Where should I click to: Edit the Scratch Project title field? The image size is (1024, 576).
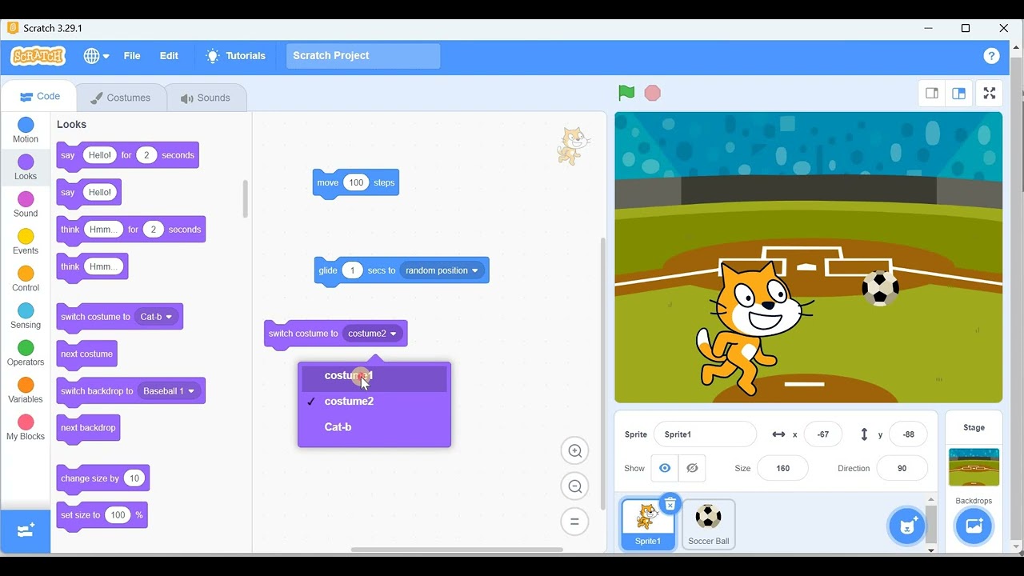click(363, 56)
